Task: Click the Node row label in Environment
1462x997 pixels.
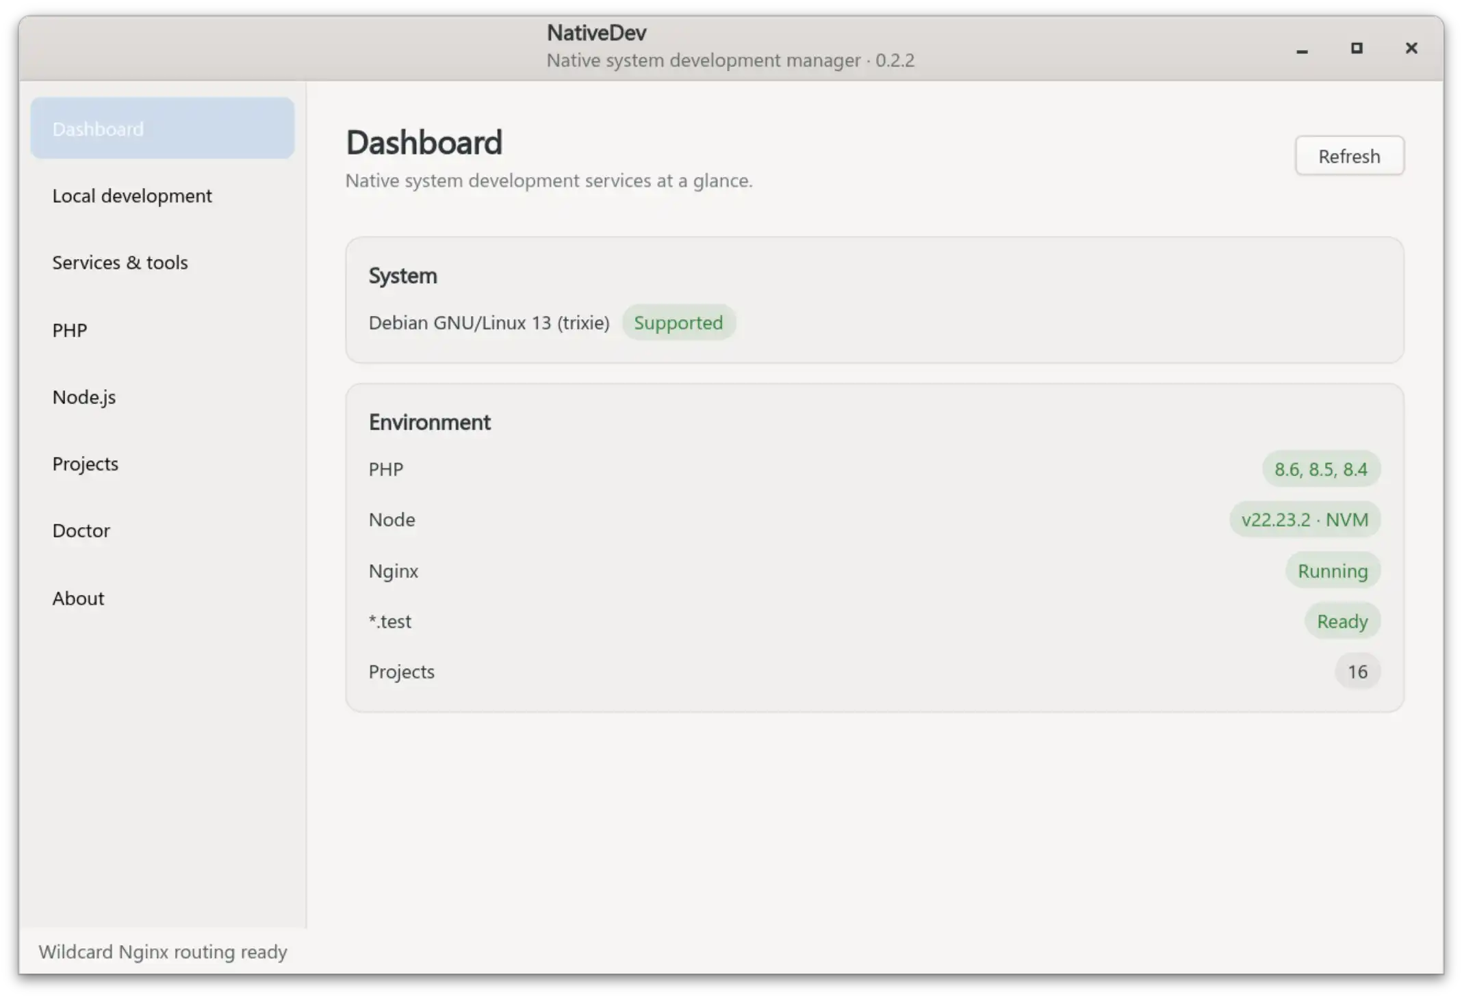Action: pyautogui.click(x=392, y=520)
